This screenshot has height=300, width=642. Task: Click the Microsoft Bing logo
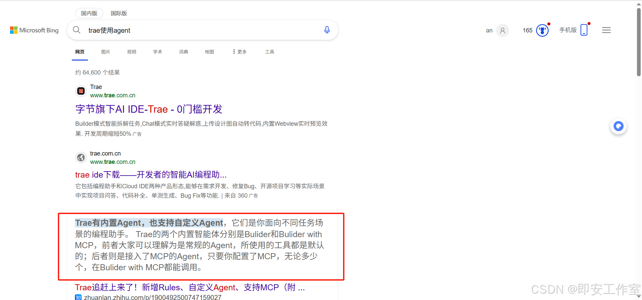click(34, 30)
